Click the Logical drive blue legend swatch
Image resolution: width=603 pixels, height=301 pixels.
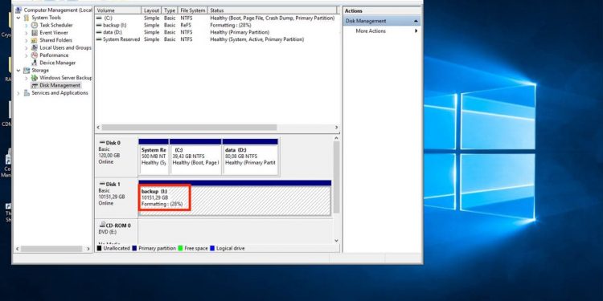coord(212,248)
